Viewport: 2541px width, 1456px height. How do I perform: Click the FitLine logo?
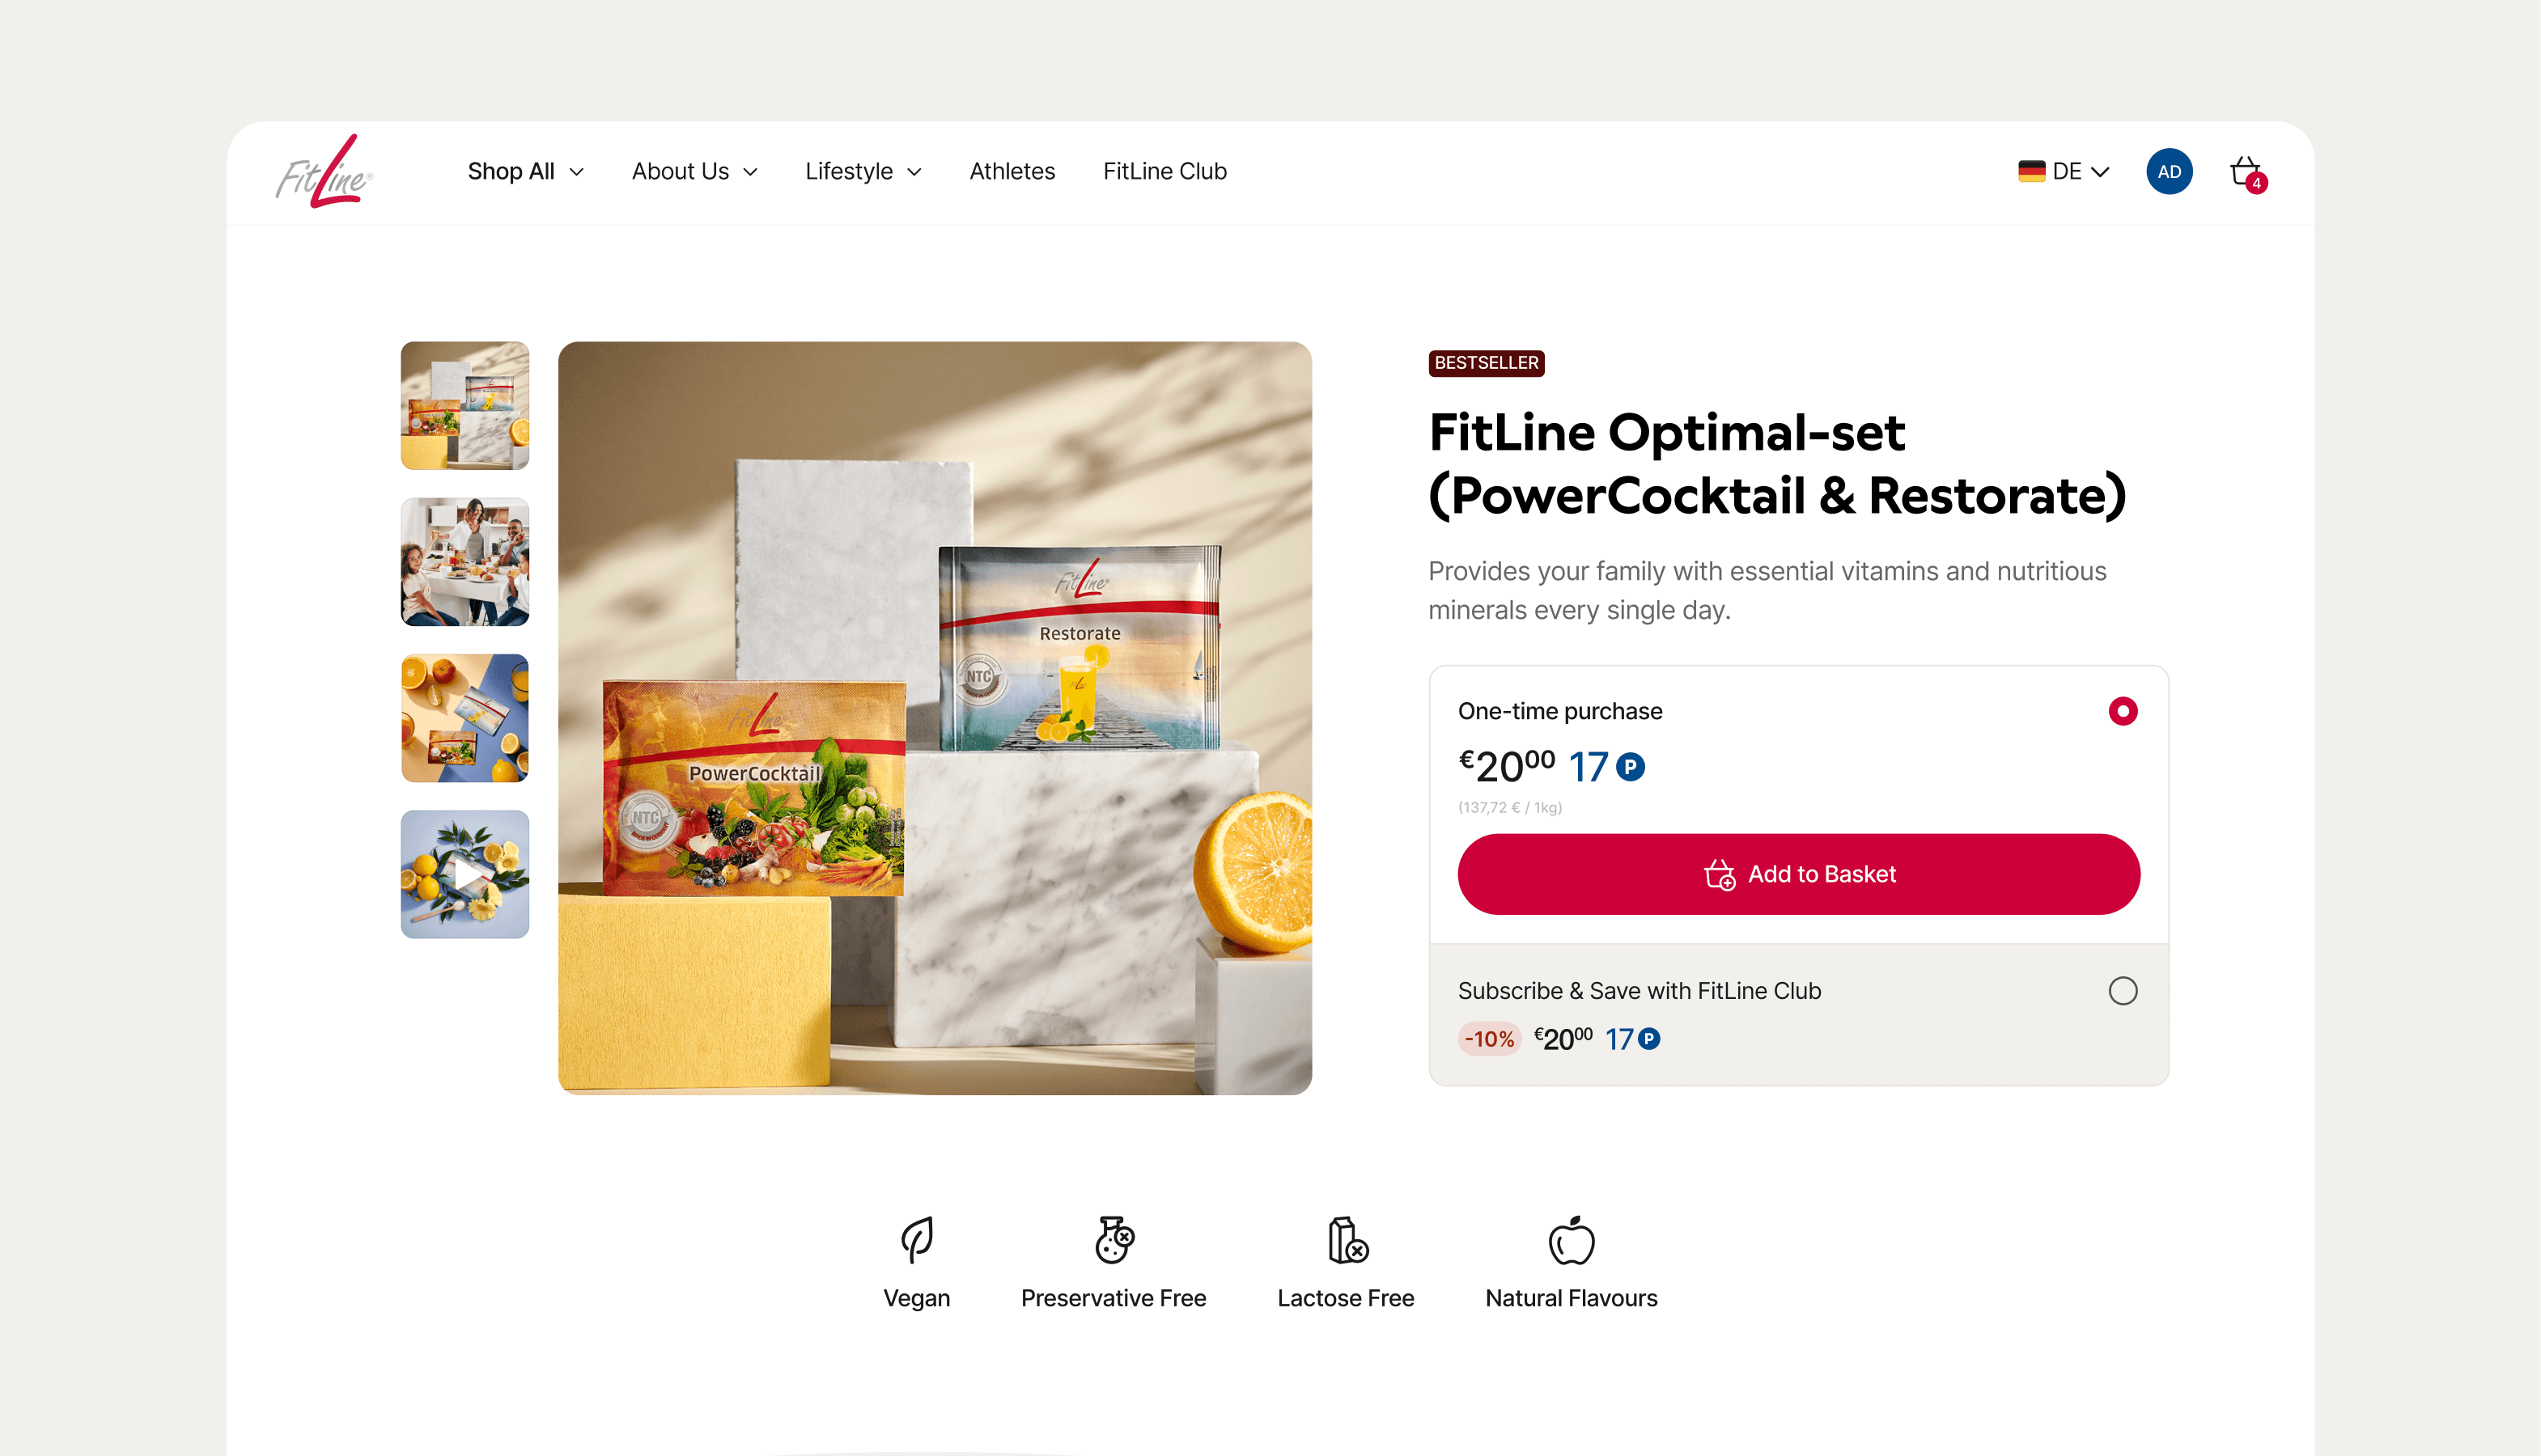tap(325, 171)
